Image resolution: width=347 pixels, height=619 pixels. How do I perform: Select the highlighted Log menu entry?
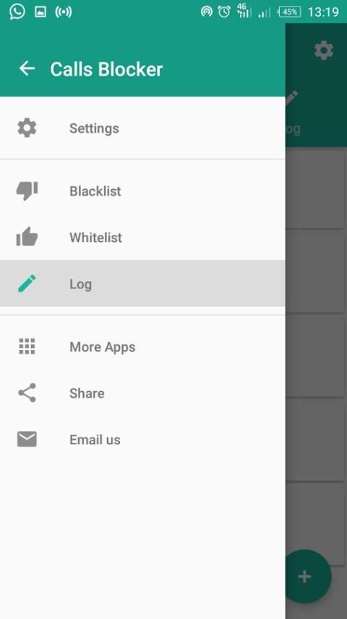pos(142,283)
